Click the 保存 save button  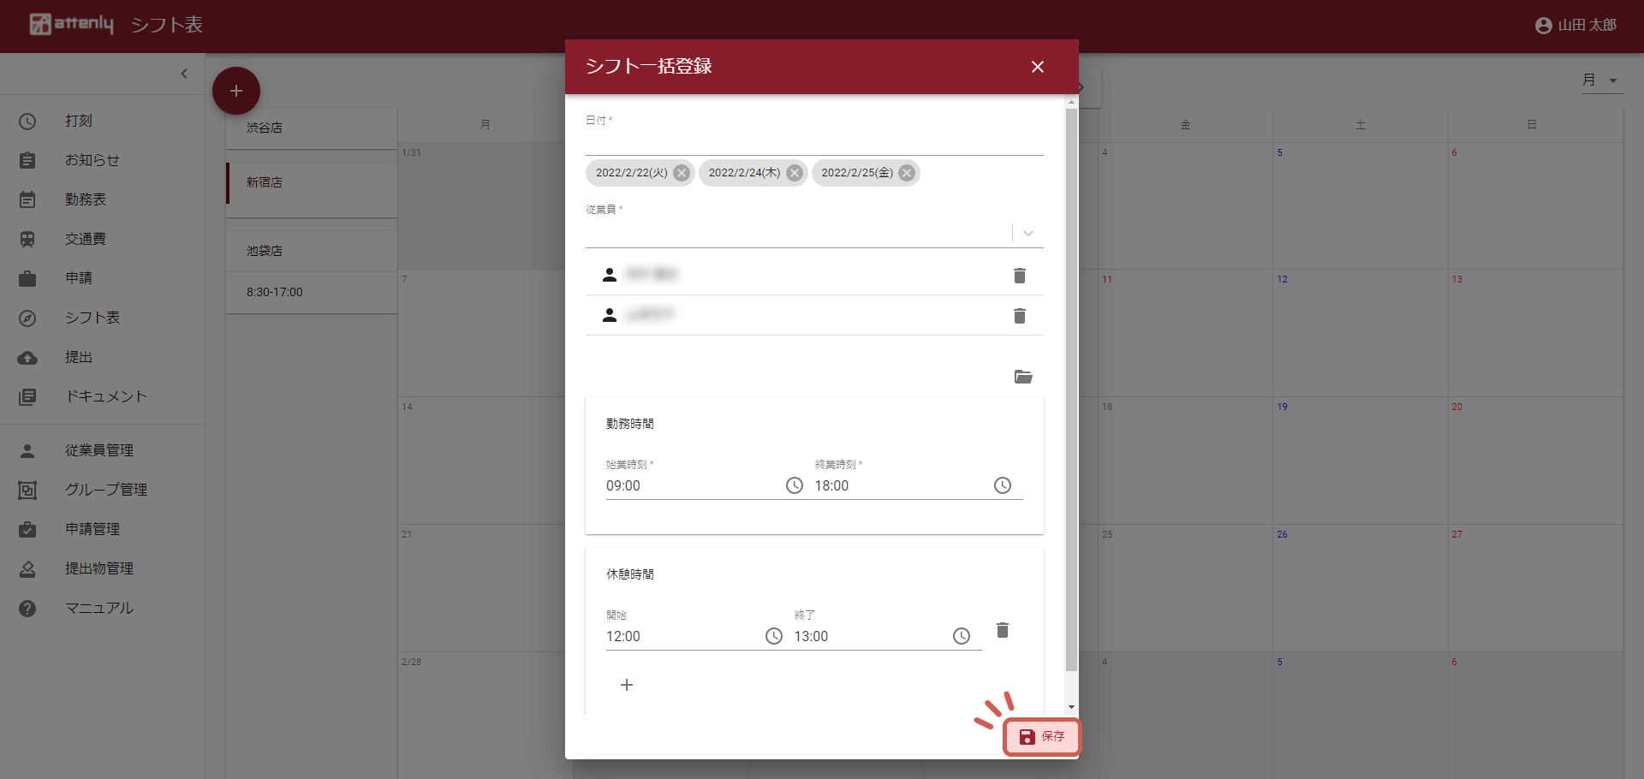[x=1042, y=736]
